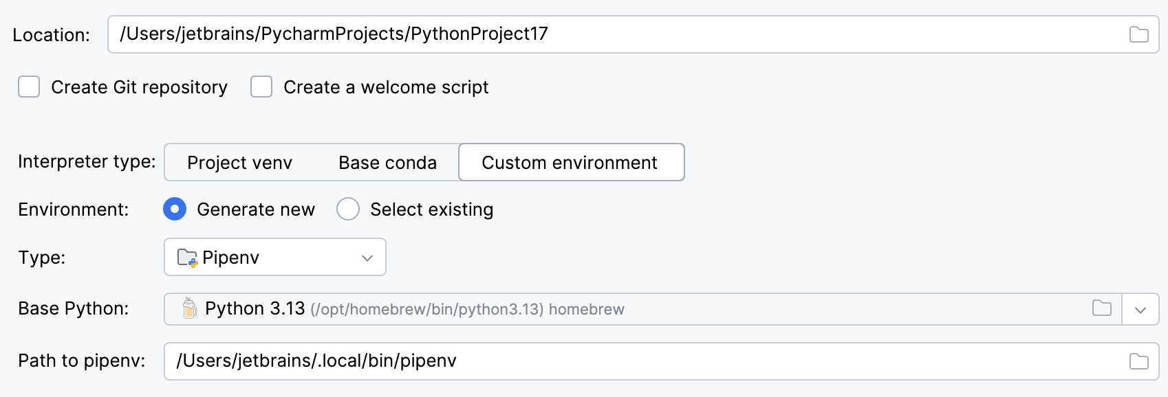Image resolution: width=1168 pixels, height=397 pixels.
Task: Click the Create a welcome script label
Action: 386,87
